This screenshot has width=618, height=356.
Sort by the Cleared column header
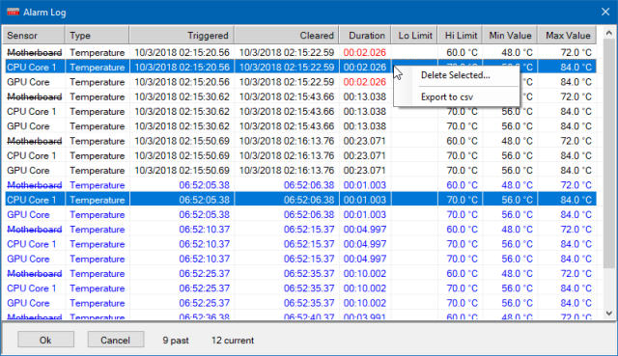tap(287, 36)
